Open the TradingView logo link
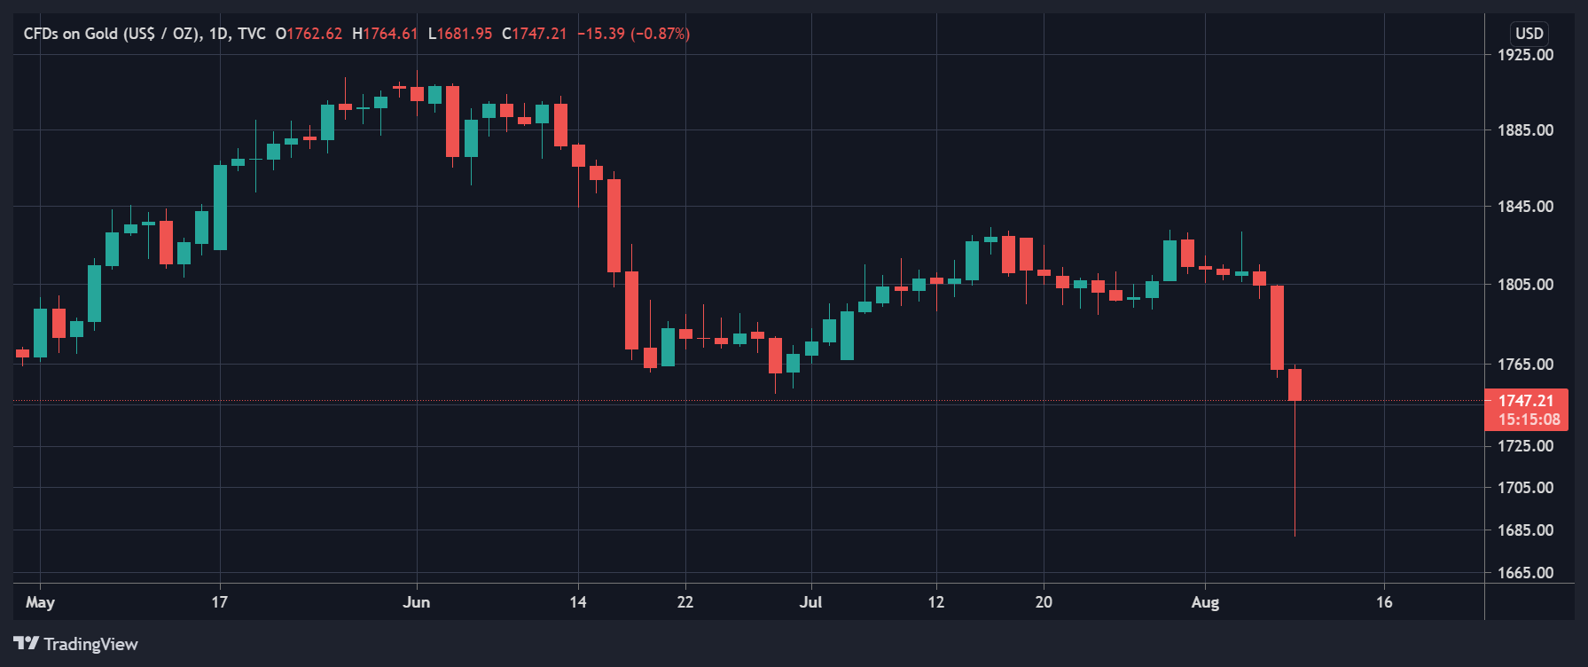 [75, 644]
